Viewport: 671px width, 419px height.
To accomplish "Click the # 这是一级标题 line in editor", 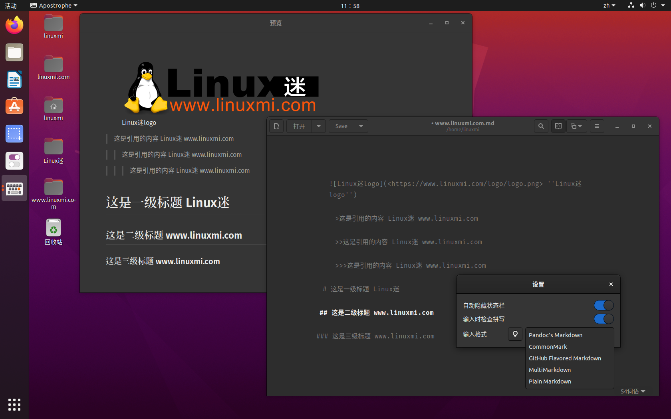I will (x=361, y=289).
